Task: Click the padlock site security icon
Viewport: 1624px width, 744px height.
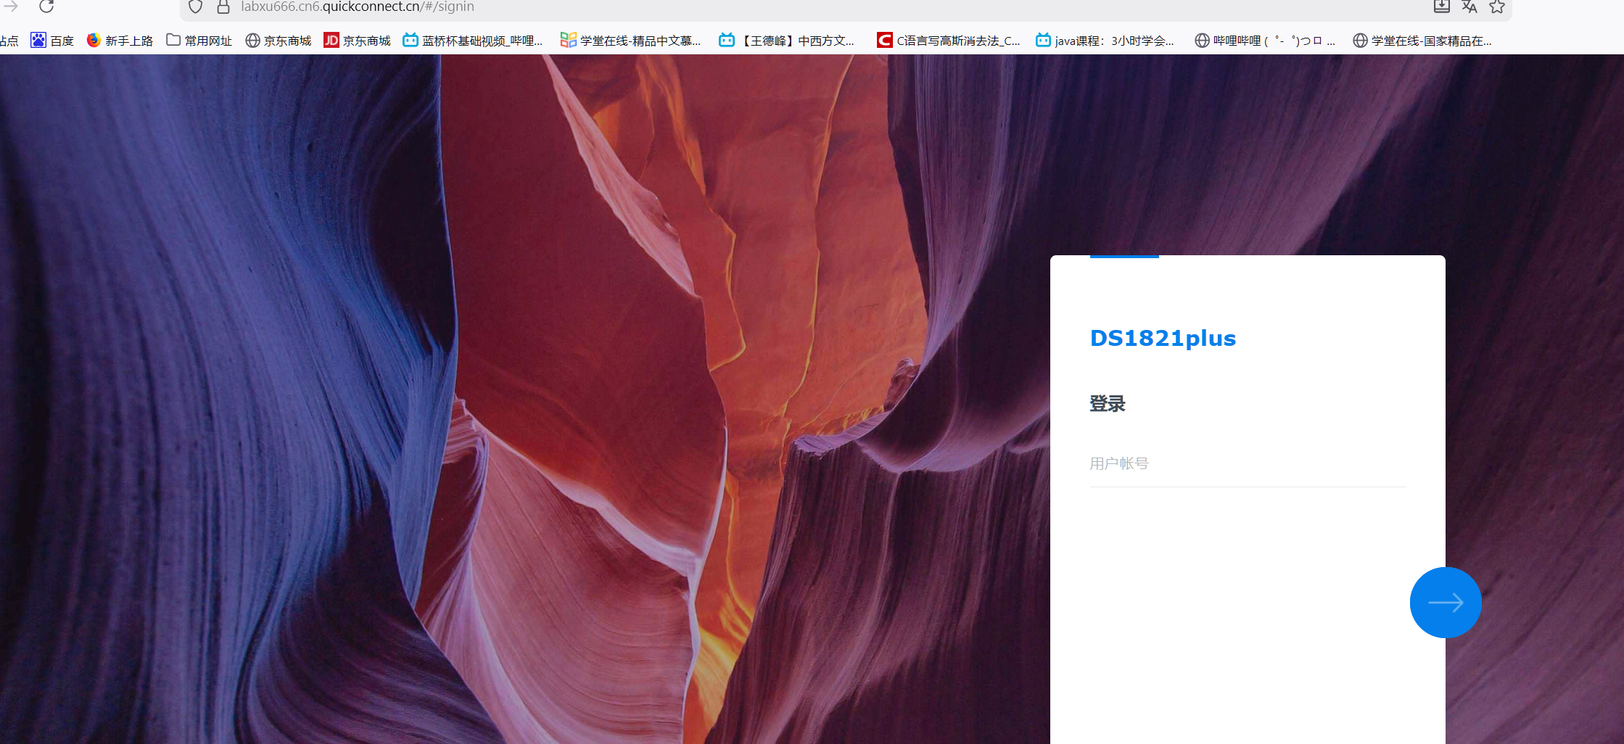Action: [x=223, y=7]
